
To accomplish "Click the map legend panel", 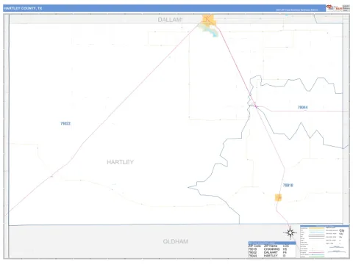I will [324, 241].
